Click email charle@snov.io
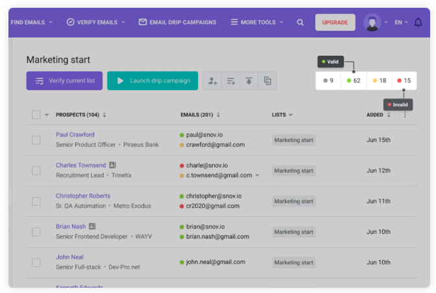The width and height of the screenshot is (436, 293). 207,165
